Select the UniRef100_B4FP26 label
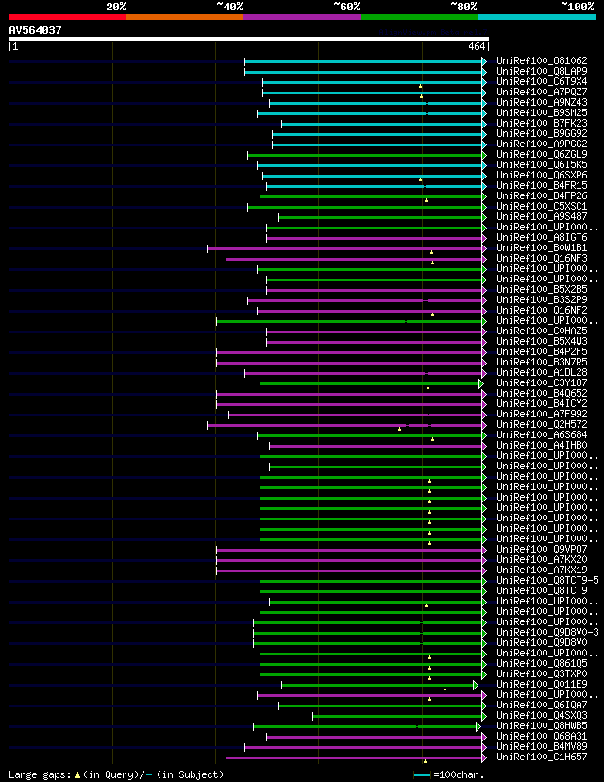Viewport: 604px width, 782px height. 542,195
